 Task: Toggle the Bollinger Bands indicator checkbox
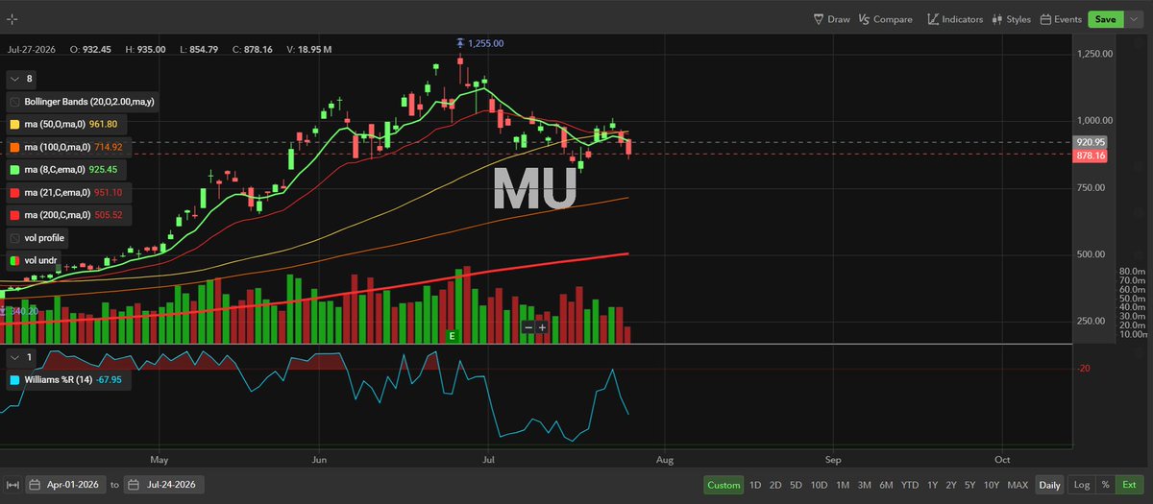[15, 101]
